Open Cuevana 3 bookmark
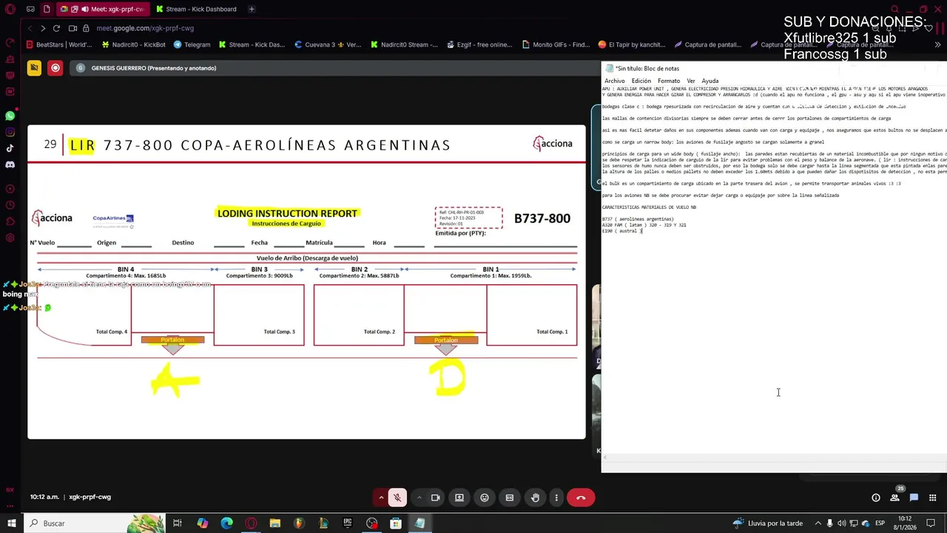This screenshot has width=947, height=533. 327,44
